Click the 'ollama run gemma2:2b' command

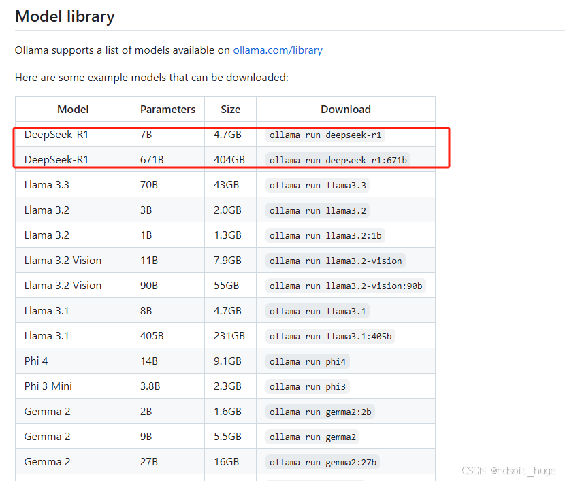(x=321, y=412)
